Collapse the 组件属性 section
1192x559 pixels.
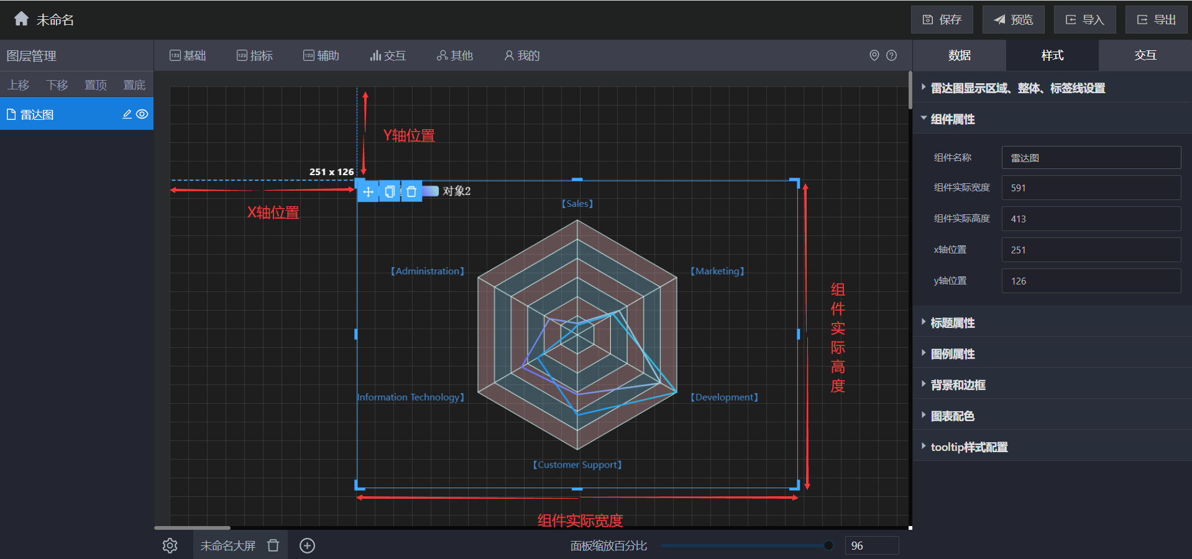pyautogui.click(x=952, y=119)
